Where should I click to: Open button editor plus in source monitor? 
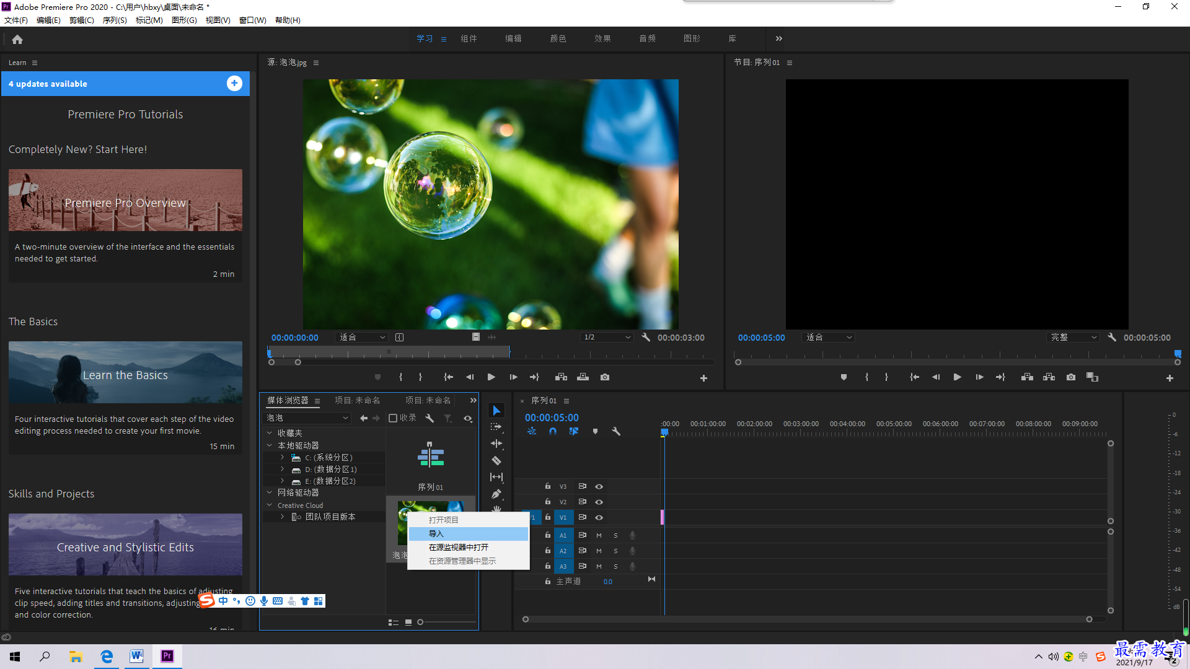coord(703,378)
